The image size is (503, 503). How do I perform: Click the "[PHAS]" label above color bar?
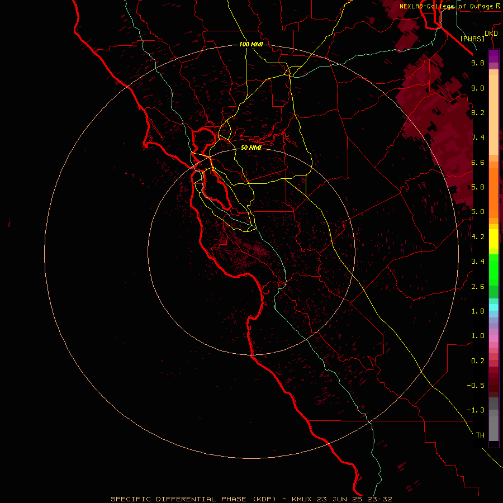click(x=472, y=39)
